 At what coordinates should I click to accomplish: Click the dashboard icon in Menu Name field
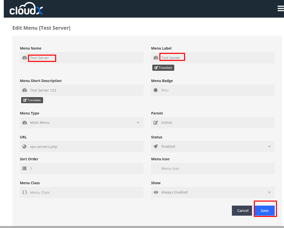pyautogui.click(x=24, y=58)
